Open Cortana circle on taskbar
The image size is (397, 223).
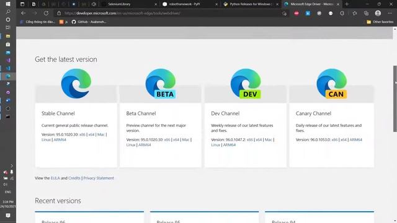(8, 19)
